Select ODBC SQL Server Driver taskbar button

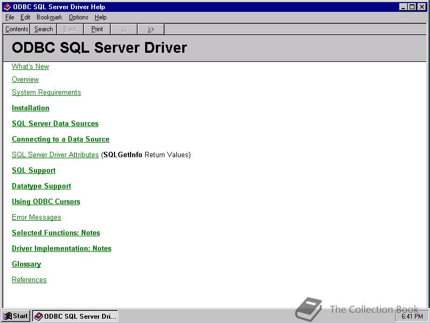click(75, 316)
